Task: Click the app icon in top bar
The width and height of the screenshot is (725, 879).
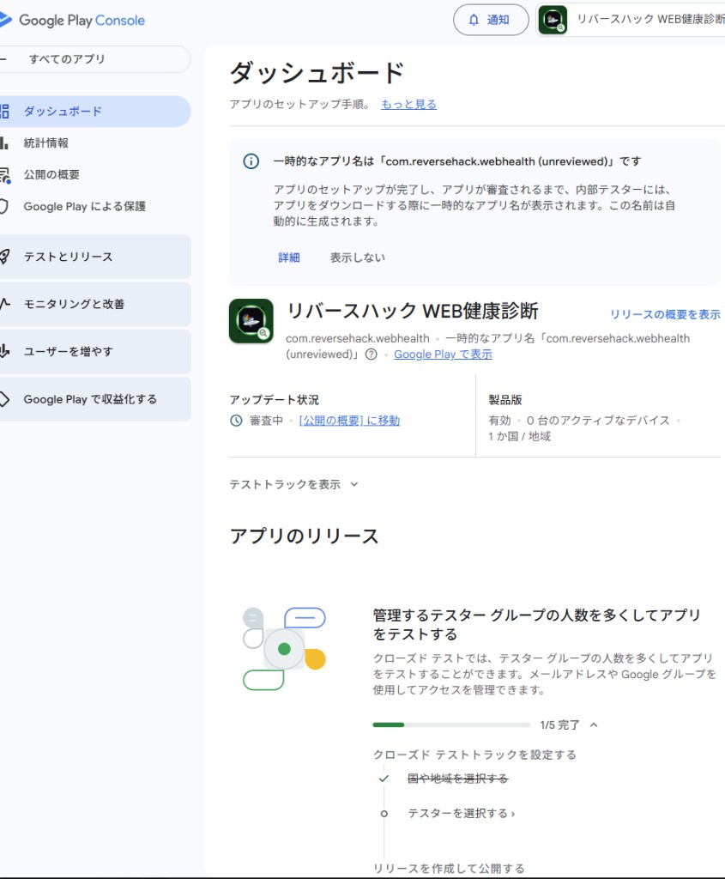Action: click(x=553, y=20)
